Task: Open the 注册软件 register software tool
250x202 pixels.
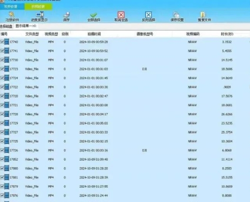Action: click(12, 17)
